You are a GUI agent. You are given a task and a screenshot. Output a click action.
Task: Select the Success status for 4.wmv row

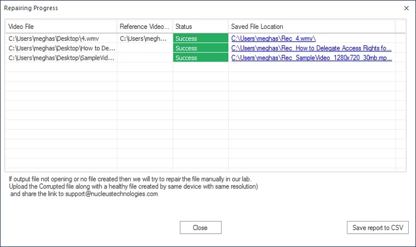[x=200, y=38]
